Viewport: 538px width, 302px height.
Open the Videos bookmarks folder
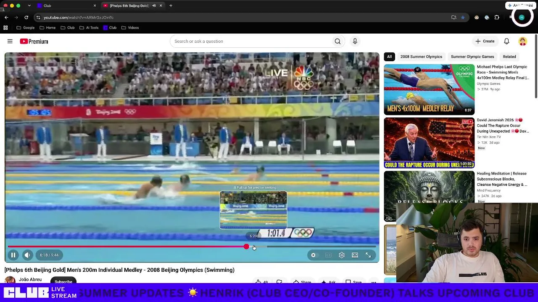point(130,28)
